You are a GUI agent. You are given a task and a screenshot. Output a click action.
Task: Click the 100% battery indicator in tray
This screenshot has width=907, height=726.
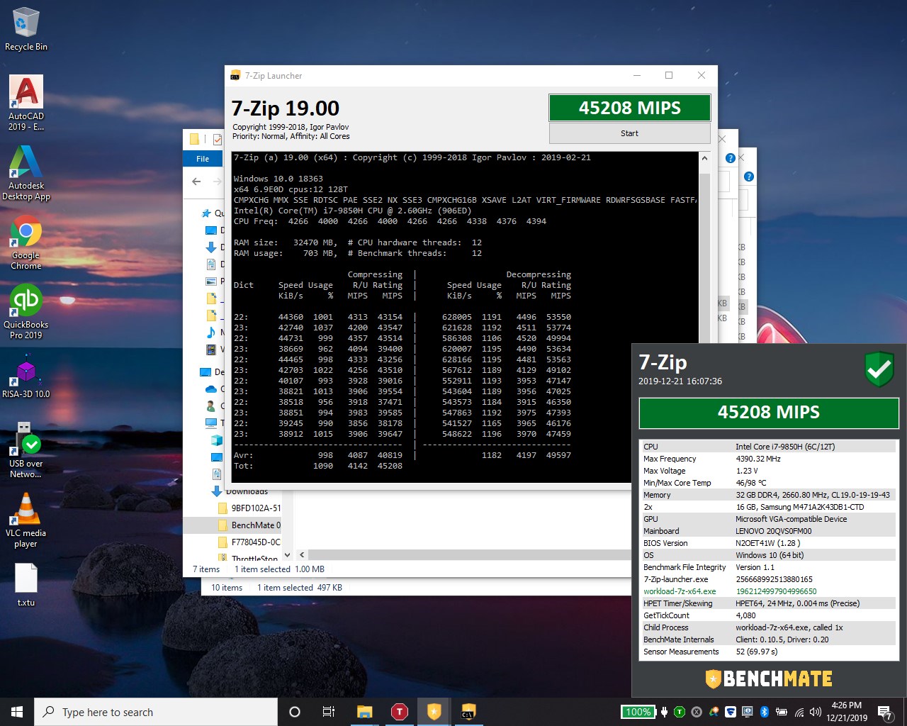click(638, 712)
